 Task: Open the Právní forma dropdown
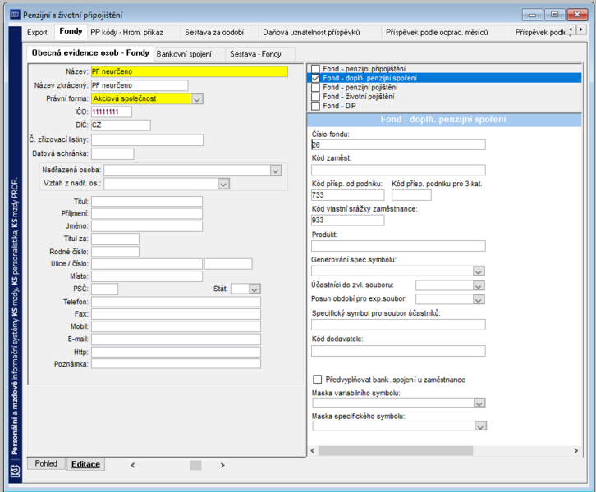(197, 98)
